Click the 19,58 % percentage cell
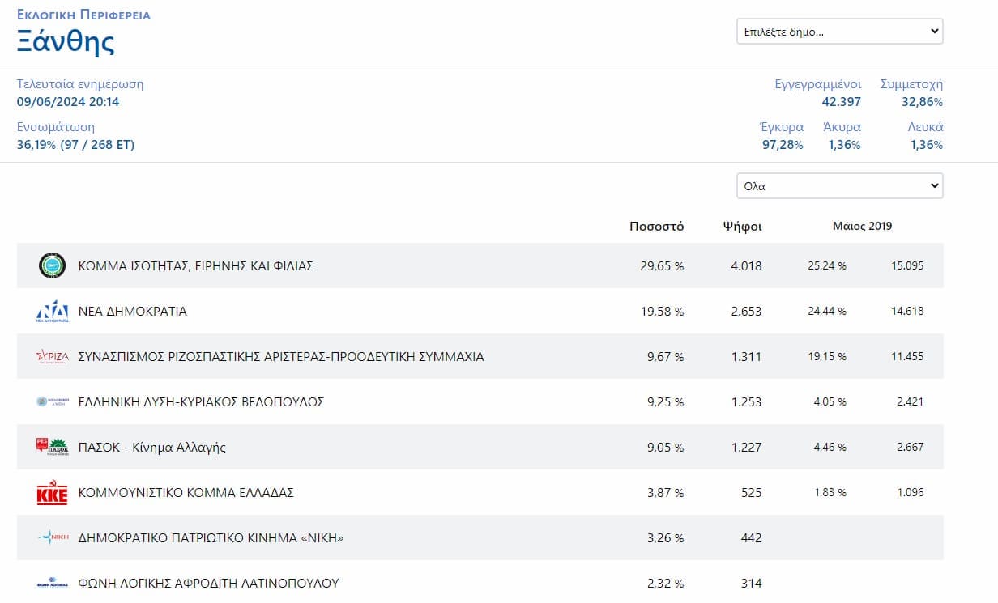Viewport: 998px width, 603px height. pos(662,311)
